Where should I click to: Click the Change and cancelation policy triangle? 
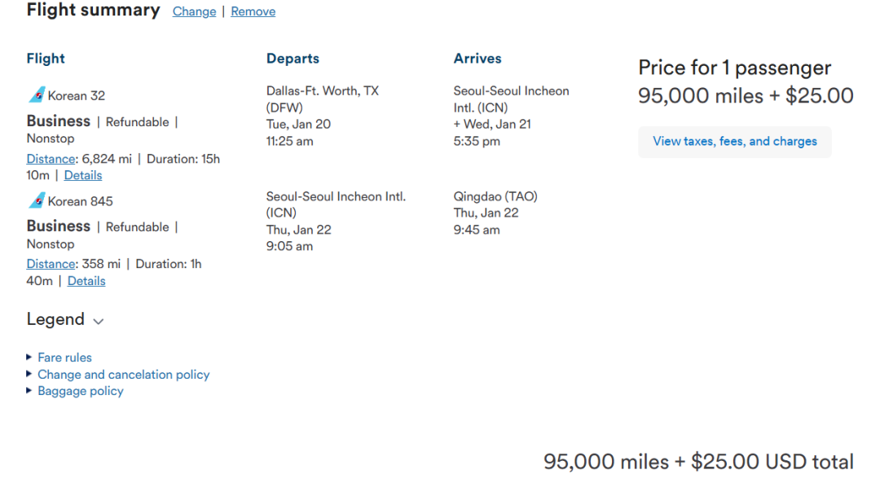pyautogui.click(x=30, y=374)
